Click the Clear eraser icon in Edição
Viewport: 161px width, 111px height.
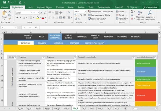pyautogui.click(x=132, y=19)
